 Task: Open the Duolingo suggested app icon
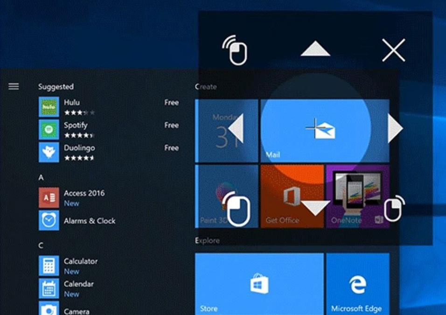(x=49, y=152)
